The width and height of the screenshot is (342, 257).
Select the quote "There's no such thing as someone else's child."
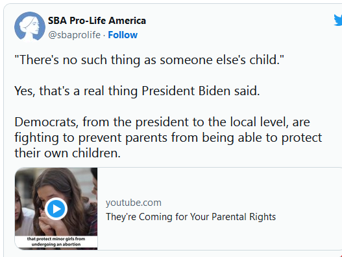click(x=149, y=60)
